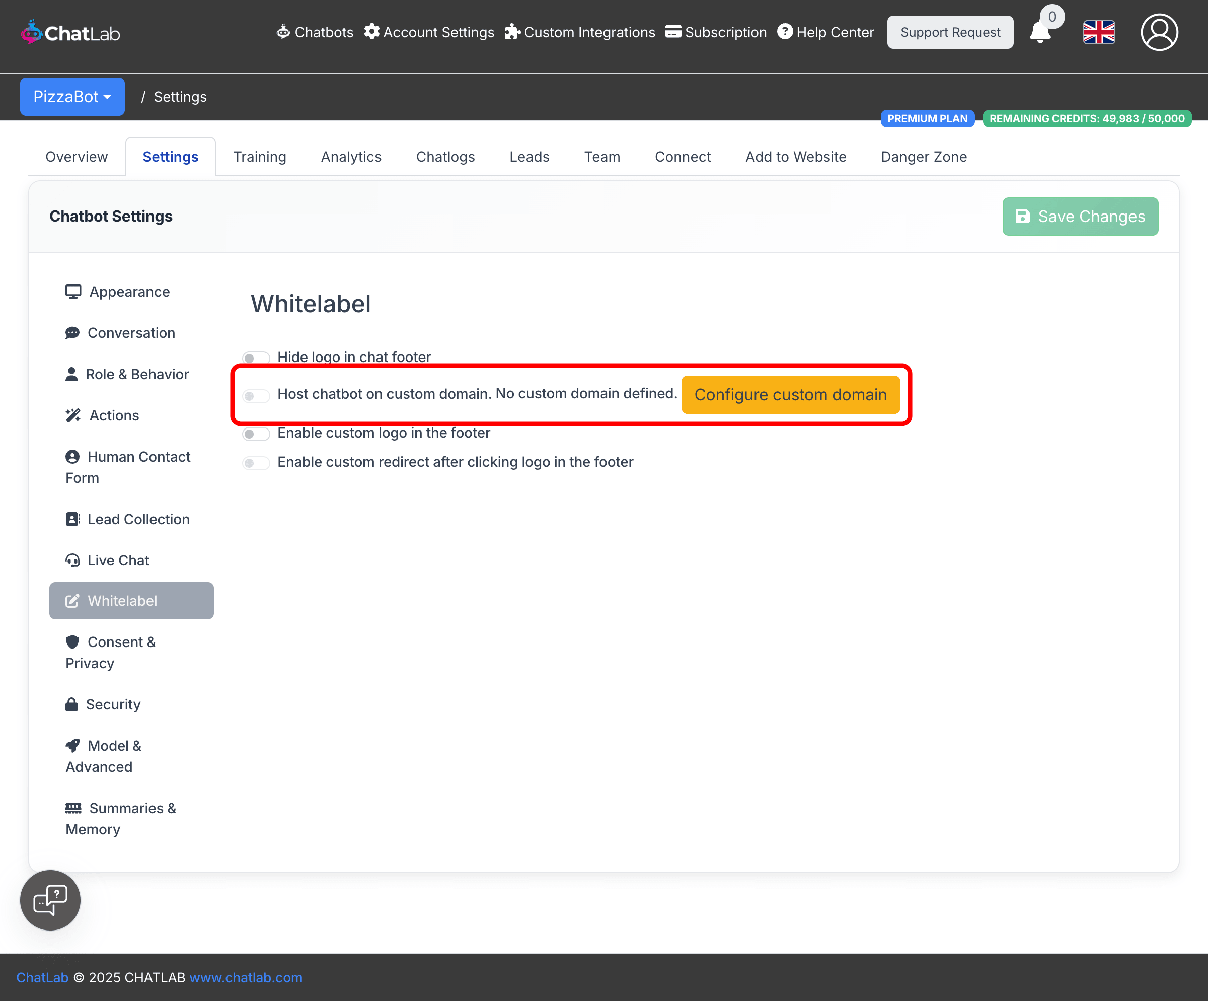Toggle Host chatbot on custom domain switch
Viewport: 1208px width, 1001px height.
(255, 396)
